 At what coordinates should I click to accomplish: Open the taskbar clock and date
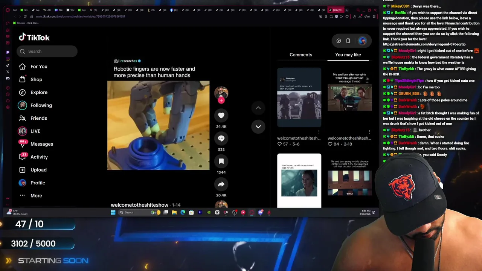[x=365, y=213]
